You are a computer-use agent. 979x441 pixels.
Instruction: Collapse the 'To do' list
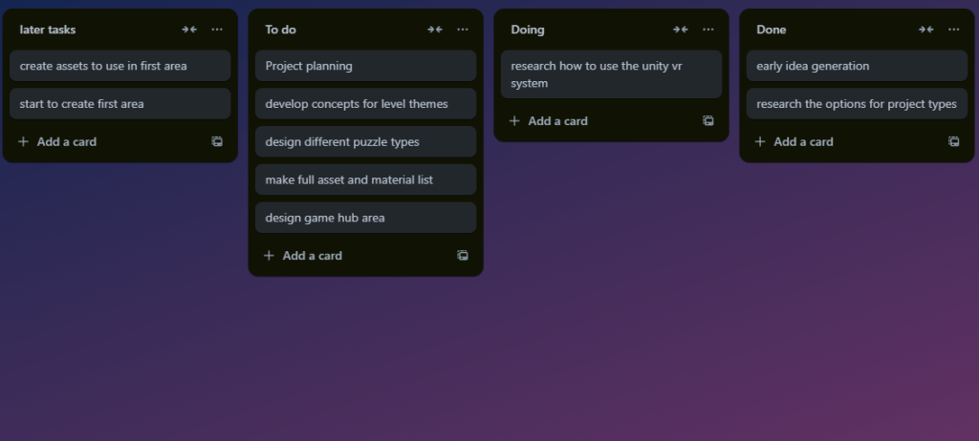click(x=435, y=30)
